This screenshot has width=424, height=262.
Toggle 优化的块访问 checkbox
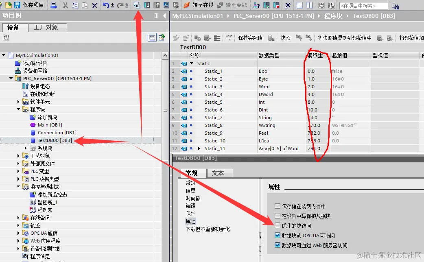click(278, 225)
